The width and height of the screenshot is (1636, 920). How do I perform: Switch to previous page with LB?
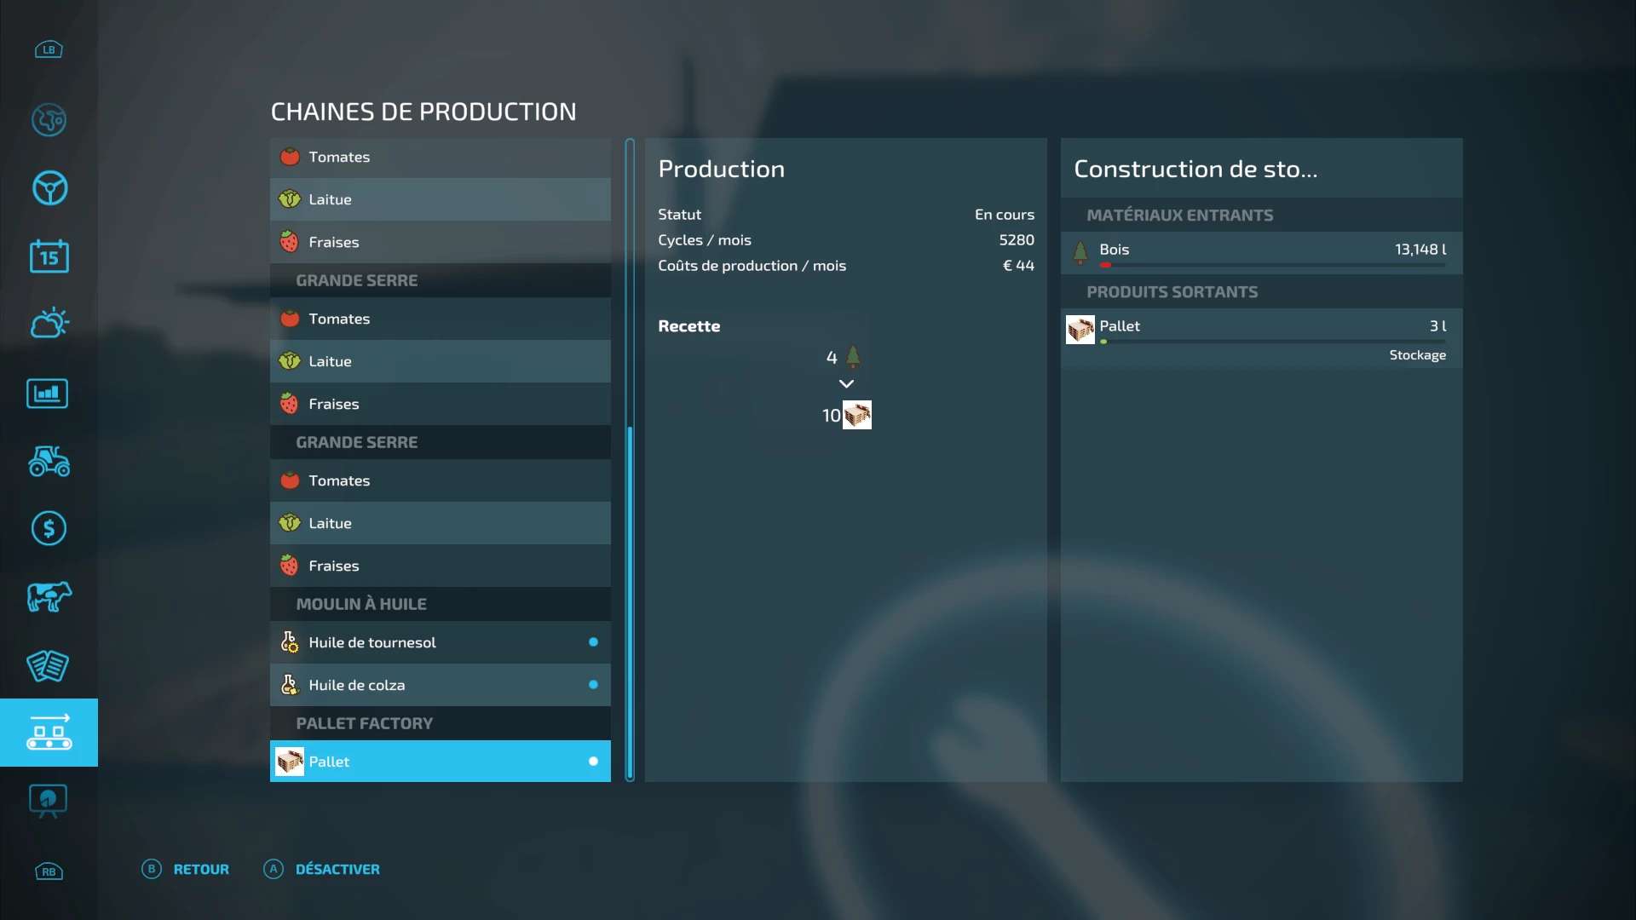coord(49,49)
